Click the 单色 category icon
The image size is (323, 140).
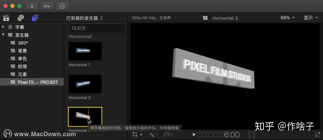click(13, 59)
